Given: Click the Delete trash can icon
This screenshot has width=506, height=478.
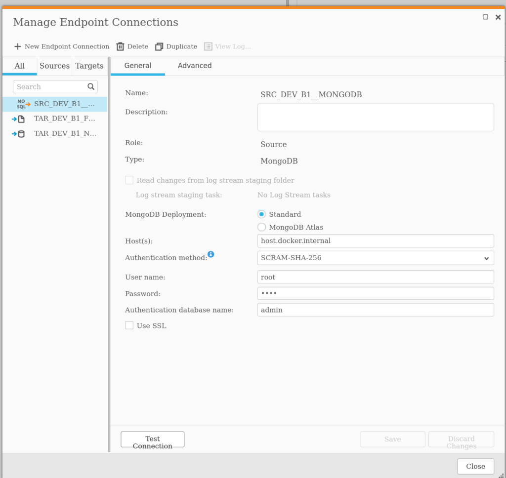Looking at the screenshot, I should point(120,46).
